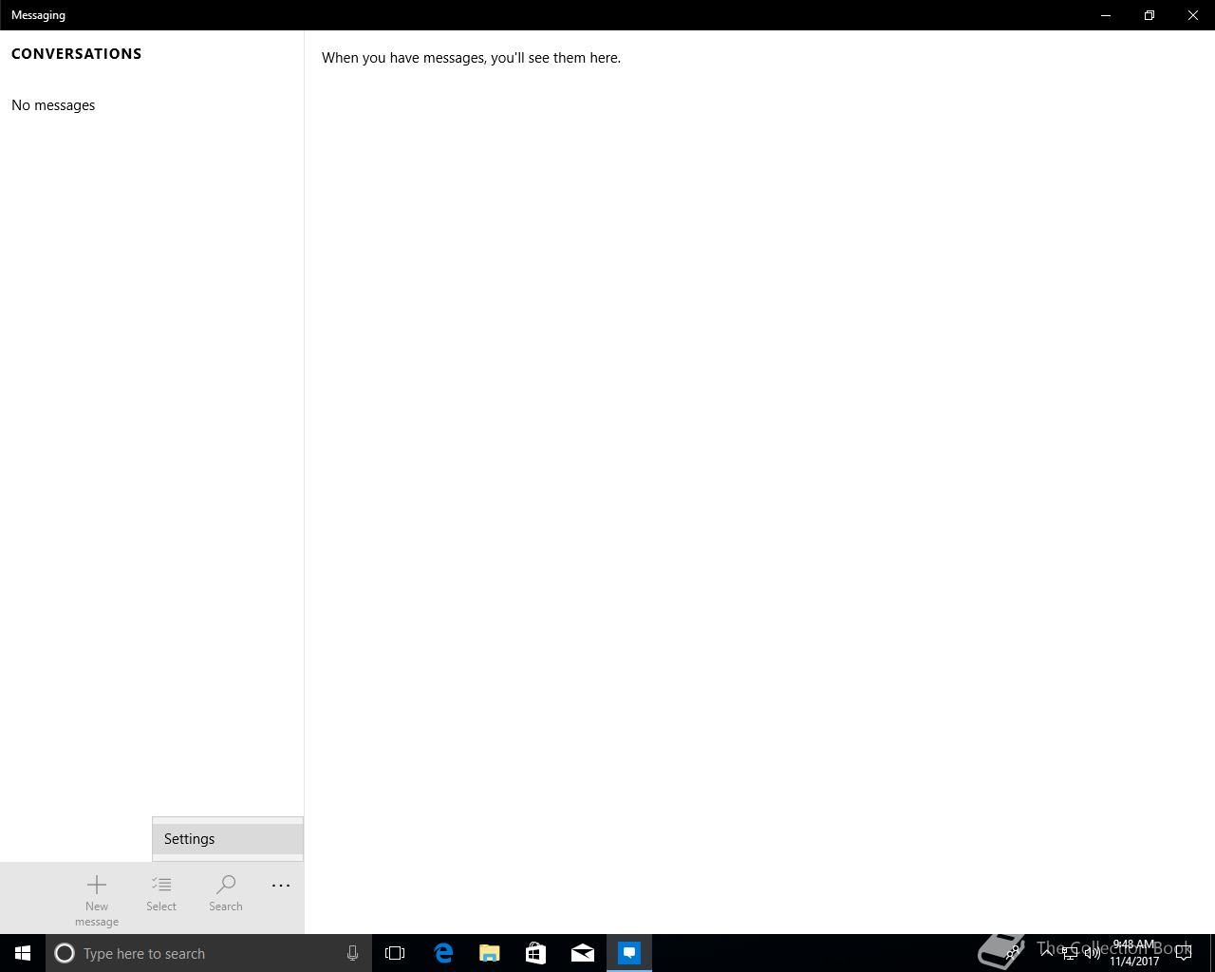Close the Messaging window
The height and width of the screenshot is (972, 1215).
pos(1193,15)
